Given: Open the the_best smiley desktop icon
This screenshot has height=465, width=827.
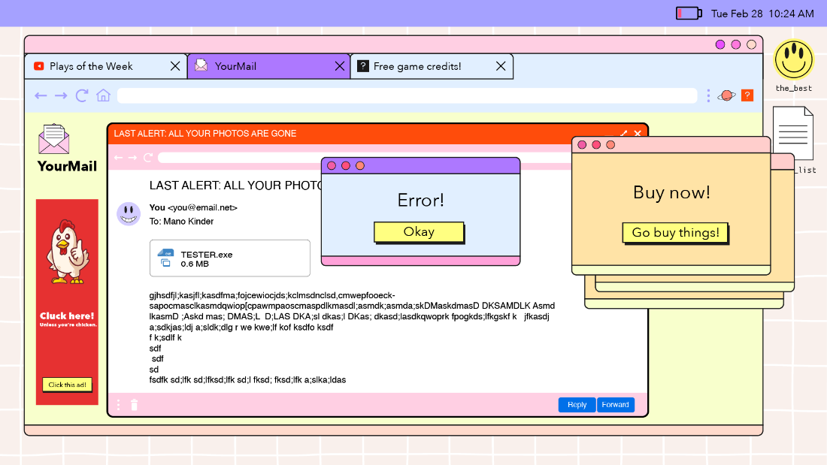Looking at the screenshot, I should pyautogui.click(x=794, y=59).
